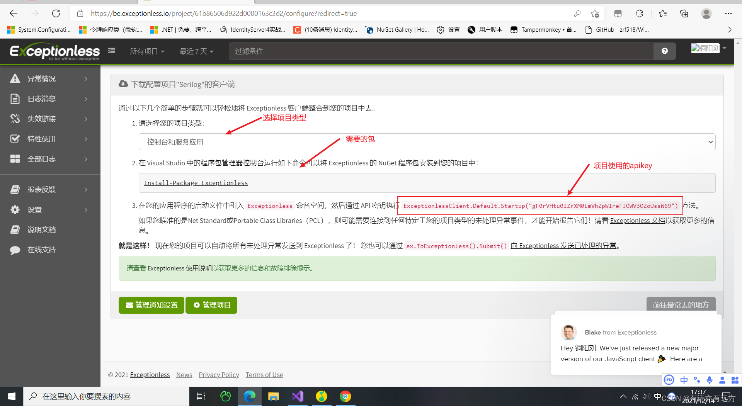
Task: Open the 失效链接 sidebar section
Action: click(42, 119)
